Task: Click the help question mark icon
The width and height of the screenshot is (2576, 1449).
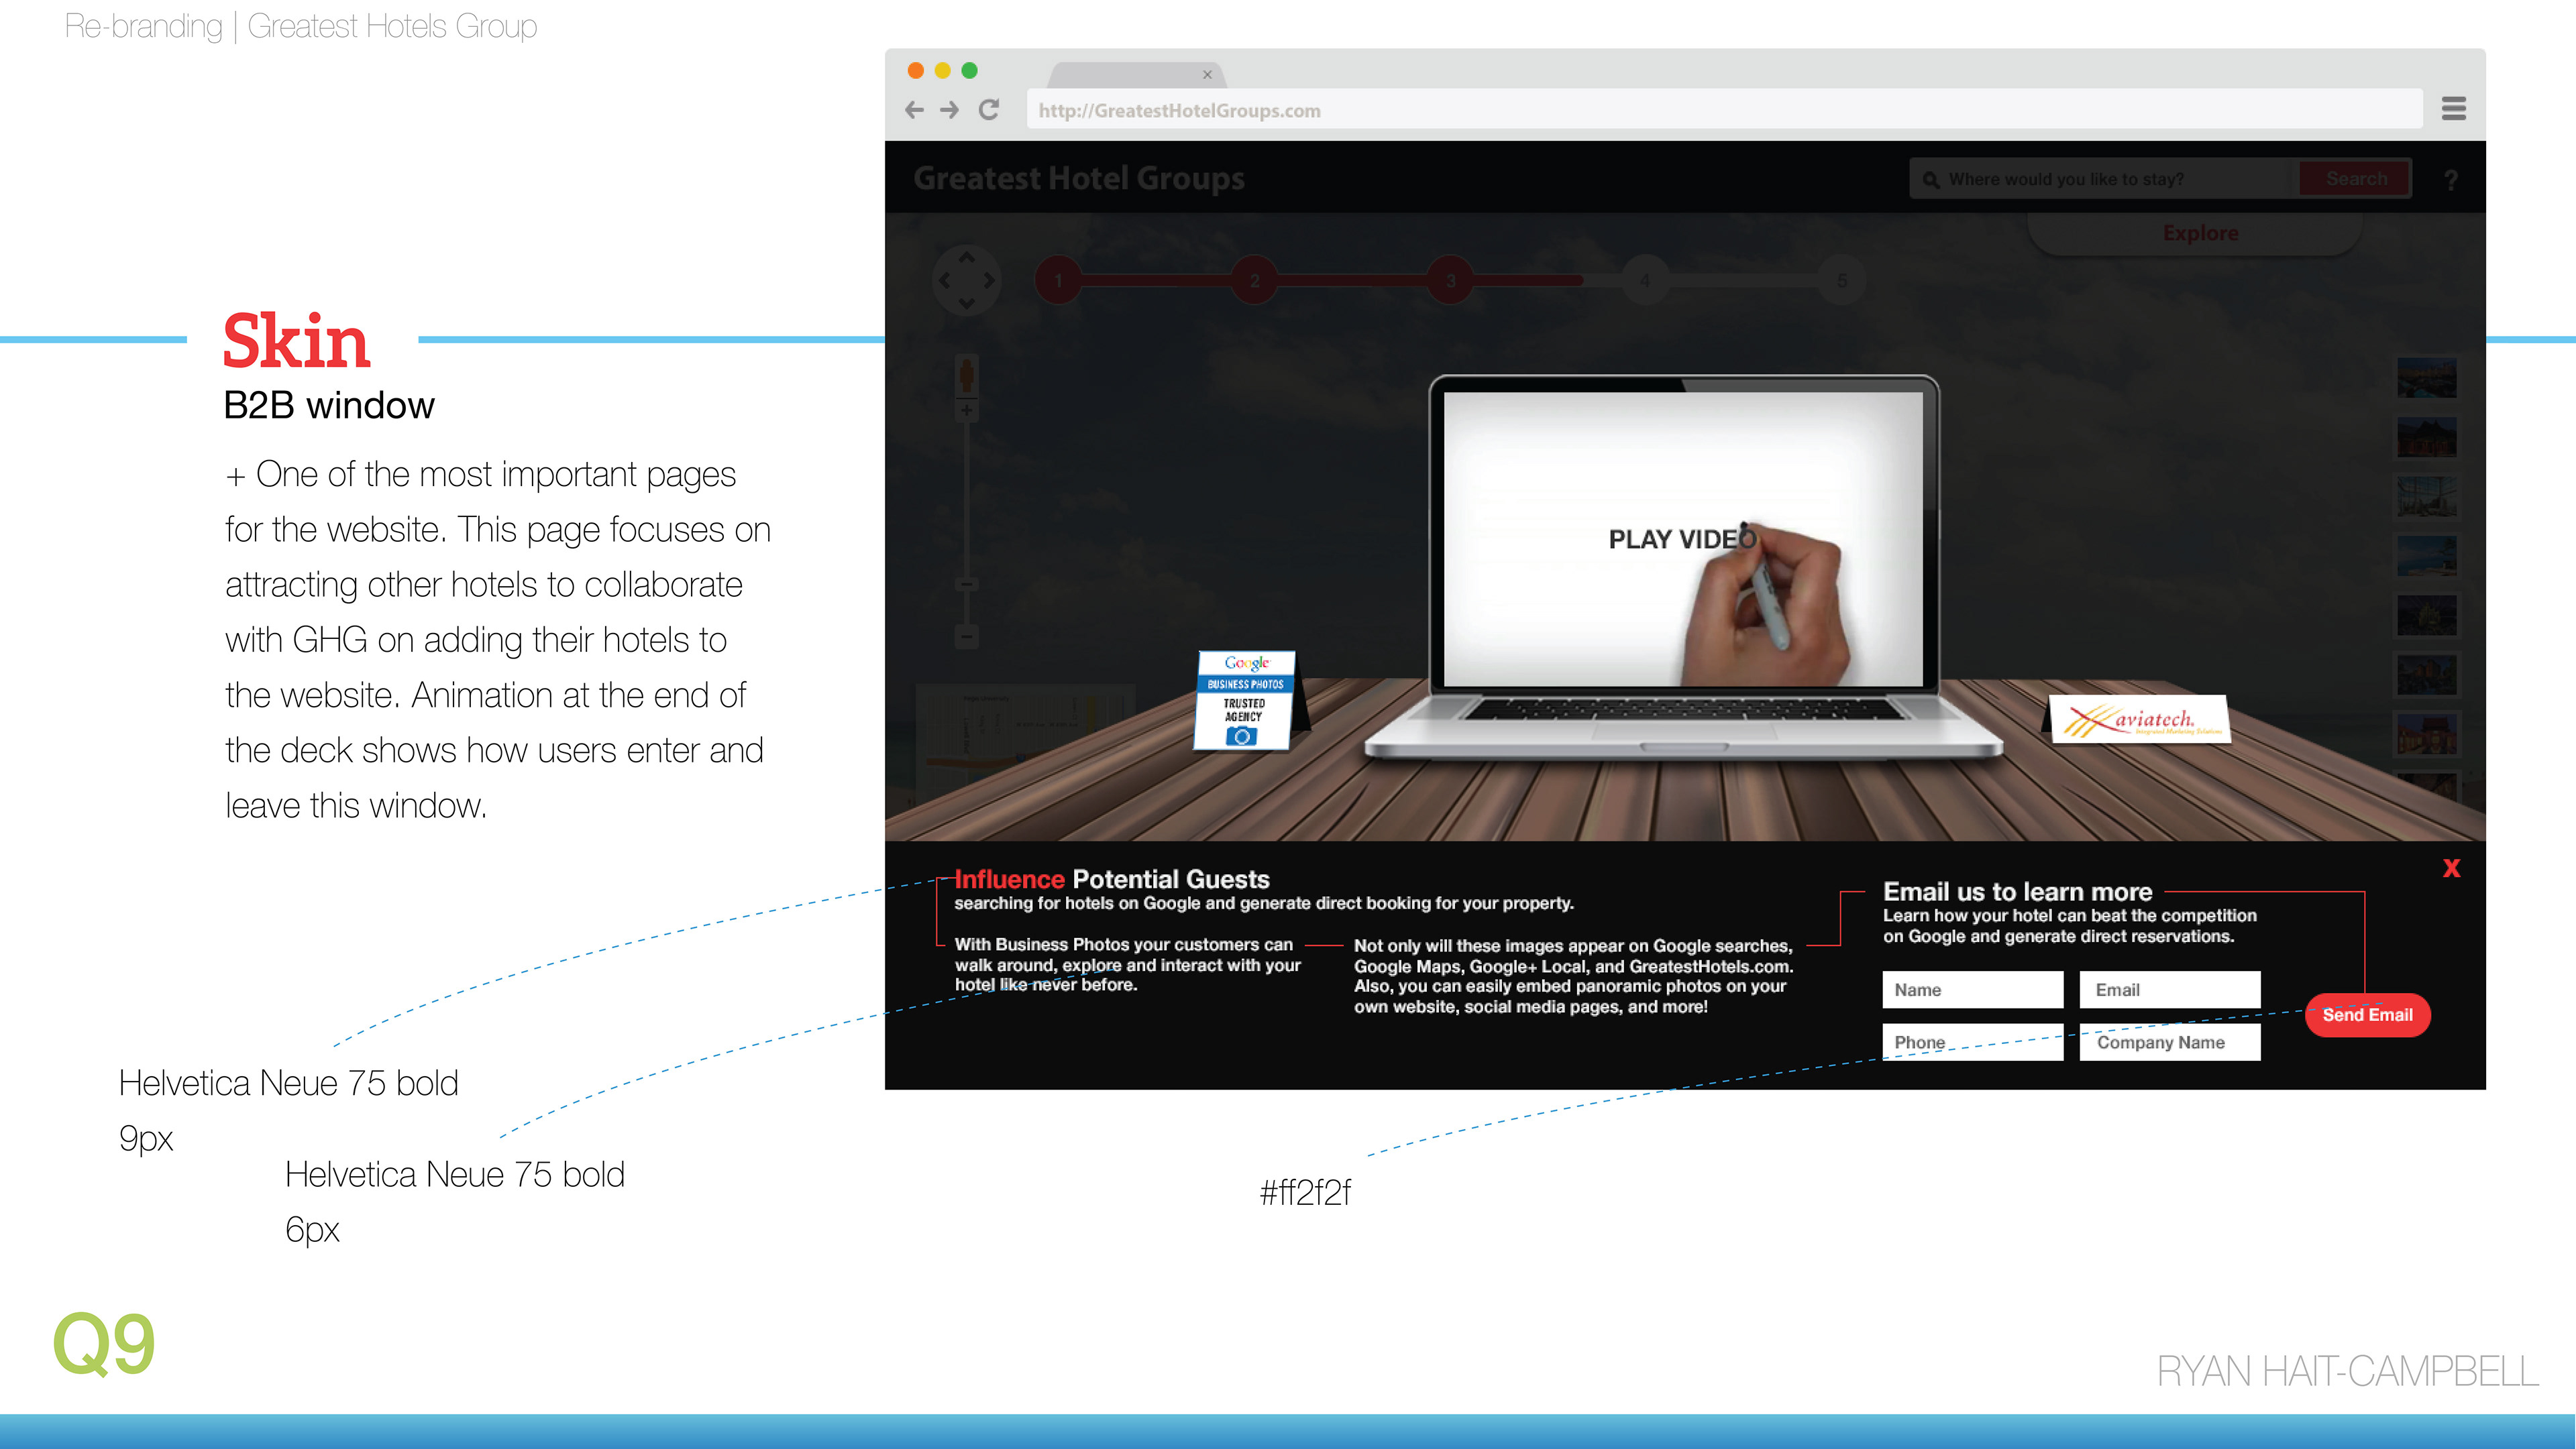Action: (2451, 181)
